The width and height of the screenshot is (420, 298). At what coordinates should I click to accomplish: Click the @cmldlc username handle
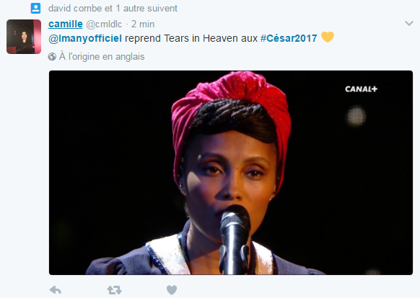[104, 24]
